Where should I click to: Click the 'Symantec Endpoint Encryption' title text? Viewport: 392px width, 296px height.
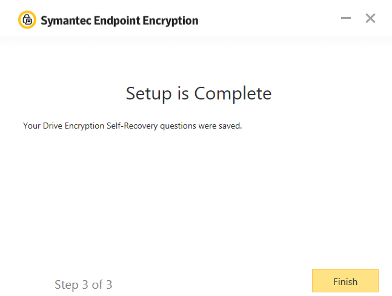pos(119,21)
